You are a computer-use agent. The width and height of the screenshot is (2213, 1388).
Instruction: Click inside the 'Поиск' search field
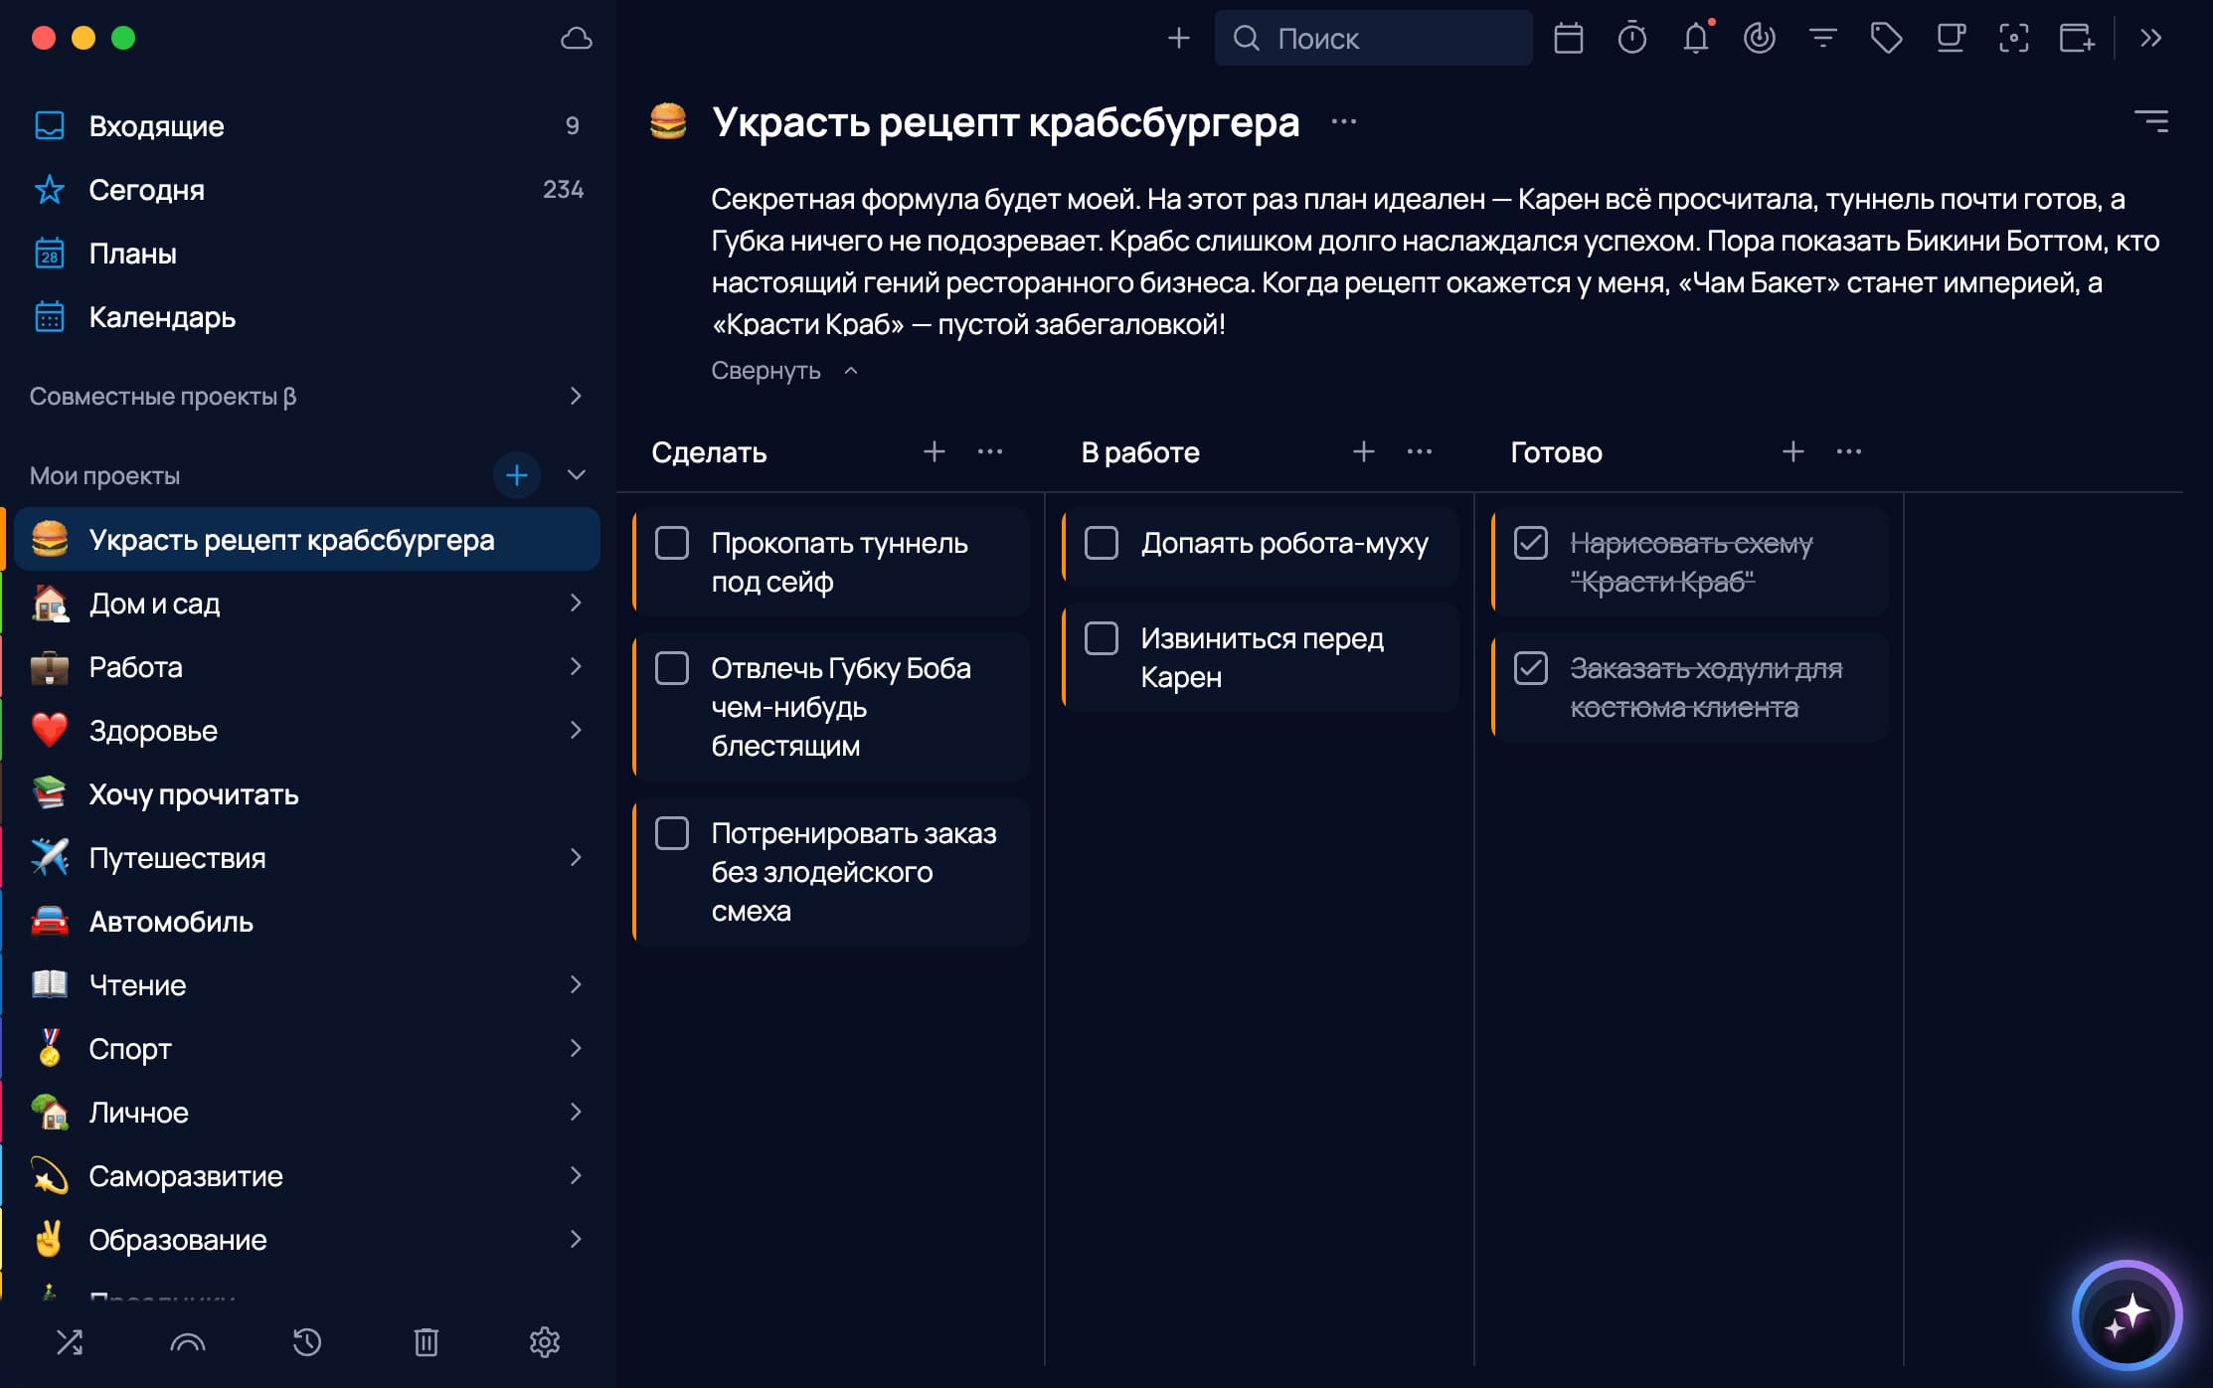click(x=1372, y=38)
